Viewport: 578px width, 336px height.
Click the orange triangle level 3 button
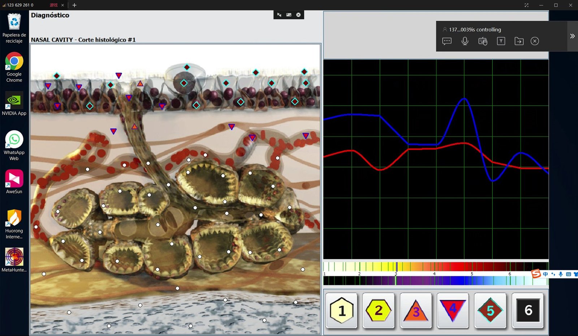416,310
